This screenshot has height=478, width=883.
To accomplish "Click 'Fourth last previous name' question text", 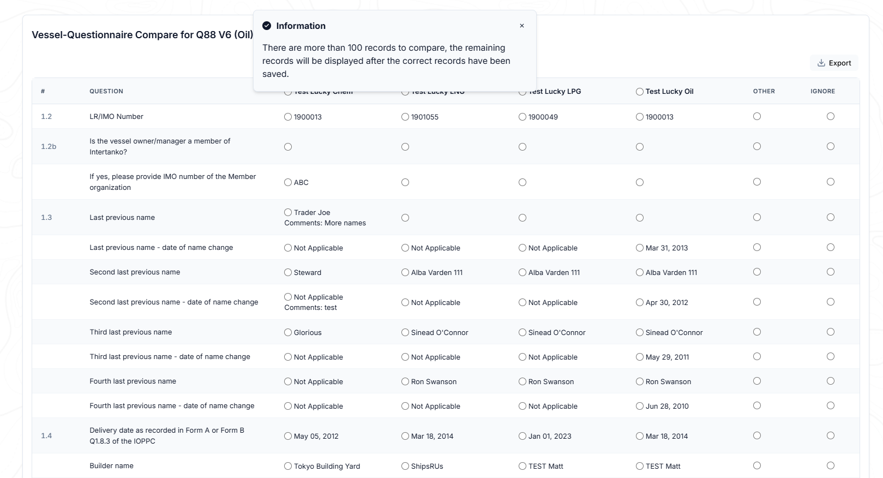I will point(133,381).
